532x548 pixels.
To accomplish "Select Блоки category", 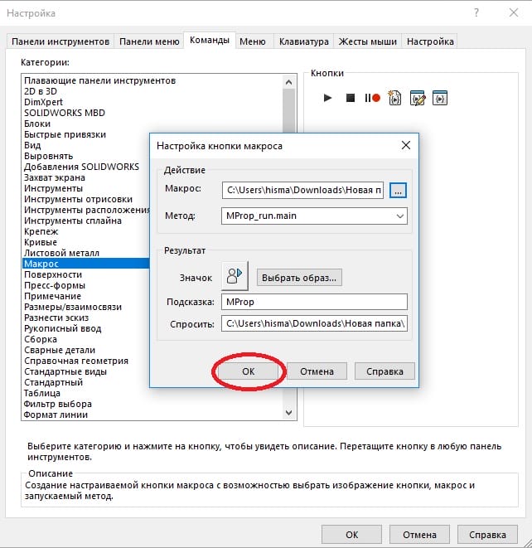I will 37,124.
